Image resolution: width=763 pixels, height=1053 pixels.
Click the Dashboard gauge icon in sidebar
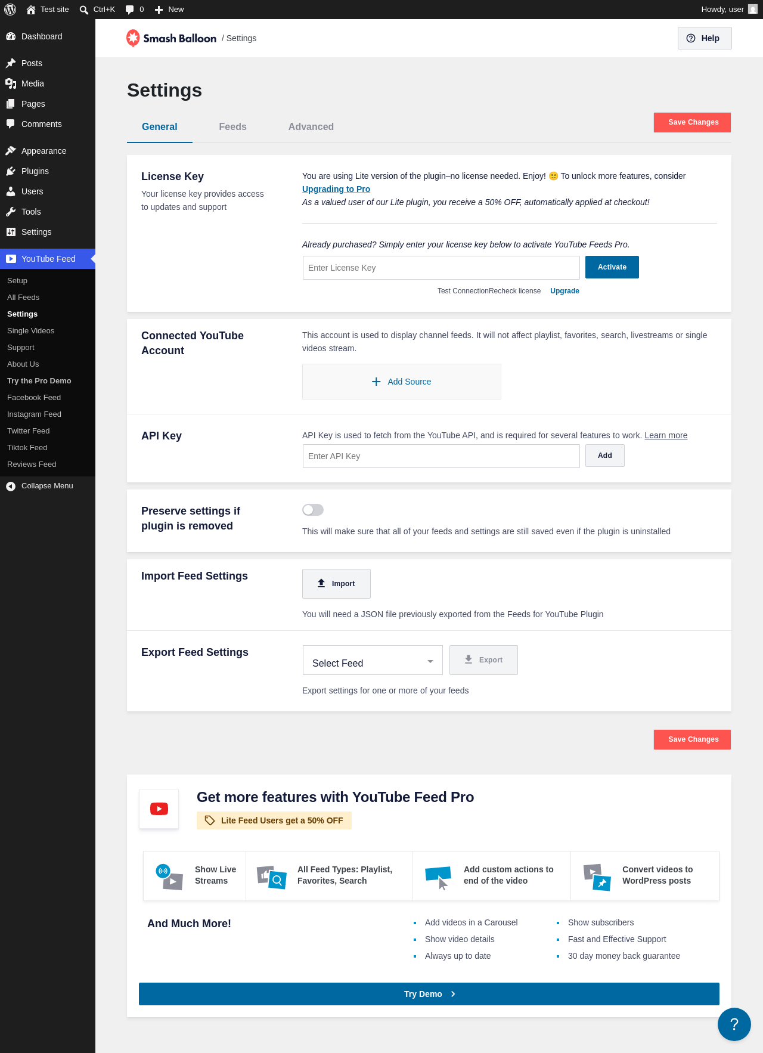point(11,36)
